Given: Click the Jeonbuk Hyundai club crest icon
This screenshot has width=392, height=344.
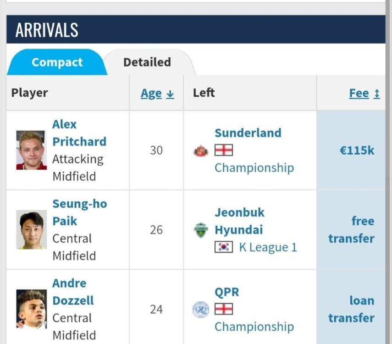Looking at the screenshot, I should tap(201, 230).
